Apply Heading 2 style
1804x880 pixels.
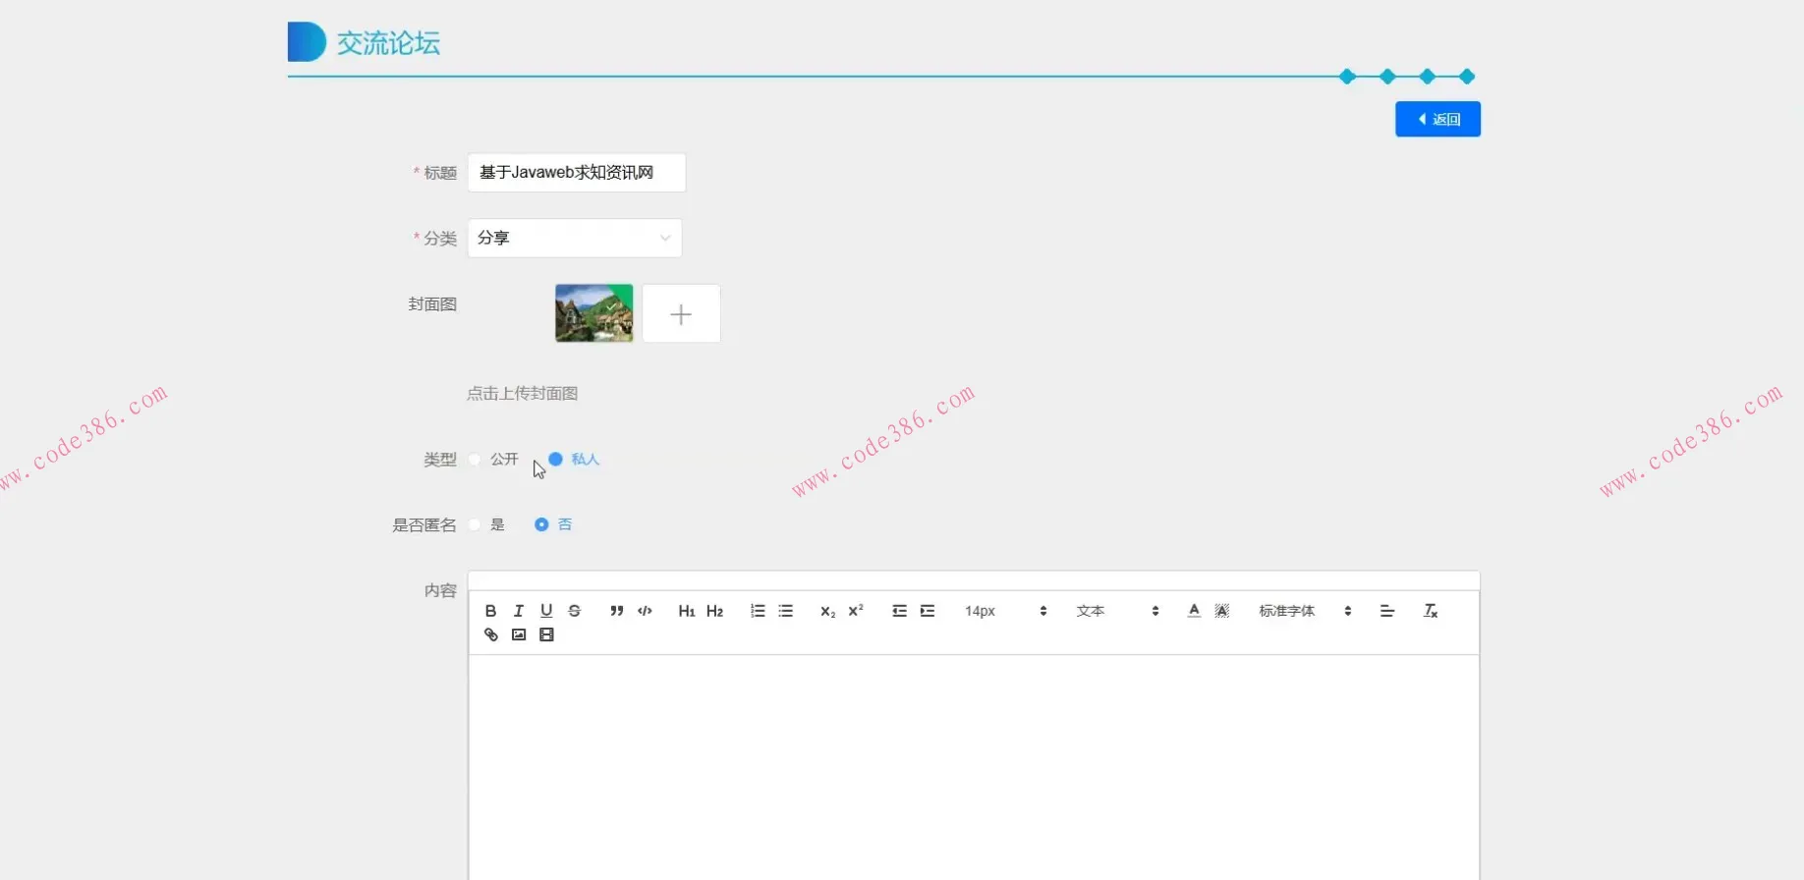click(714, 611)
